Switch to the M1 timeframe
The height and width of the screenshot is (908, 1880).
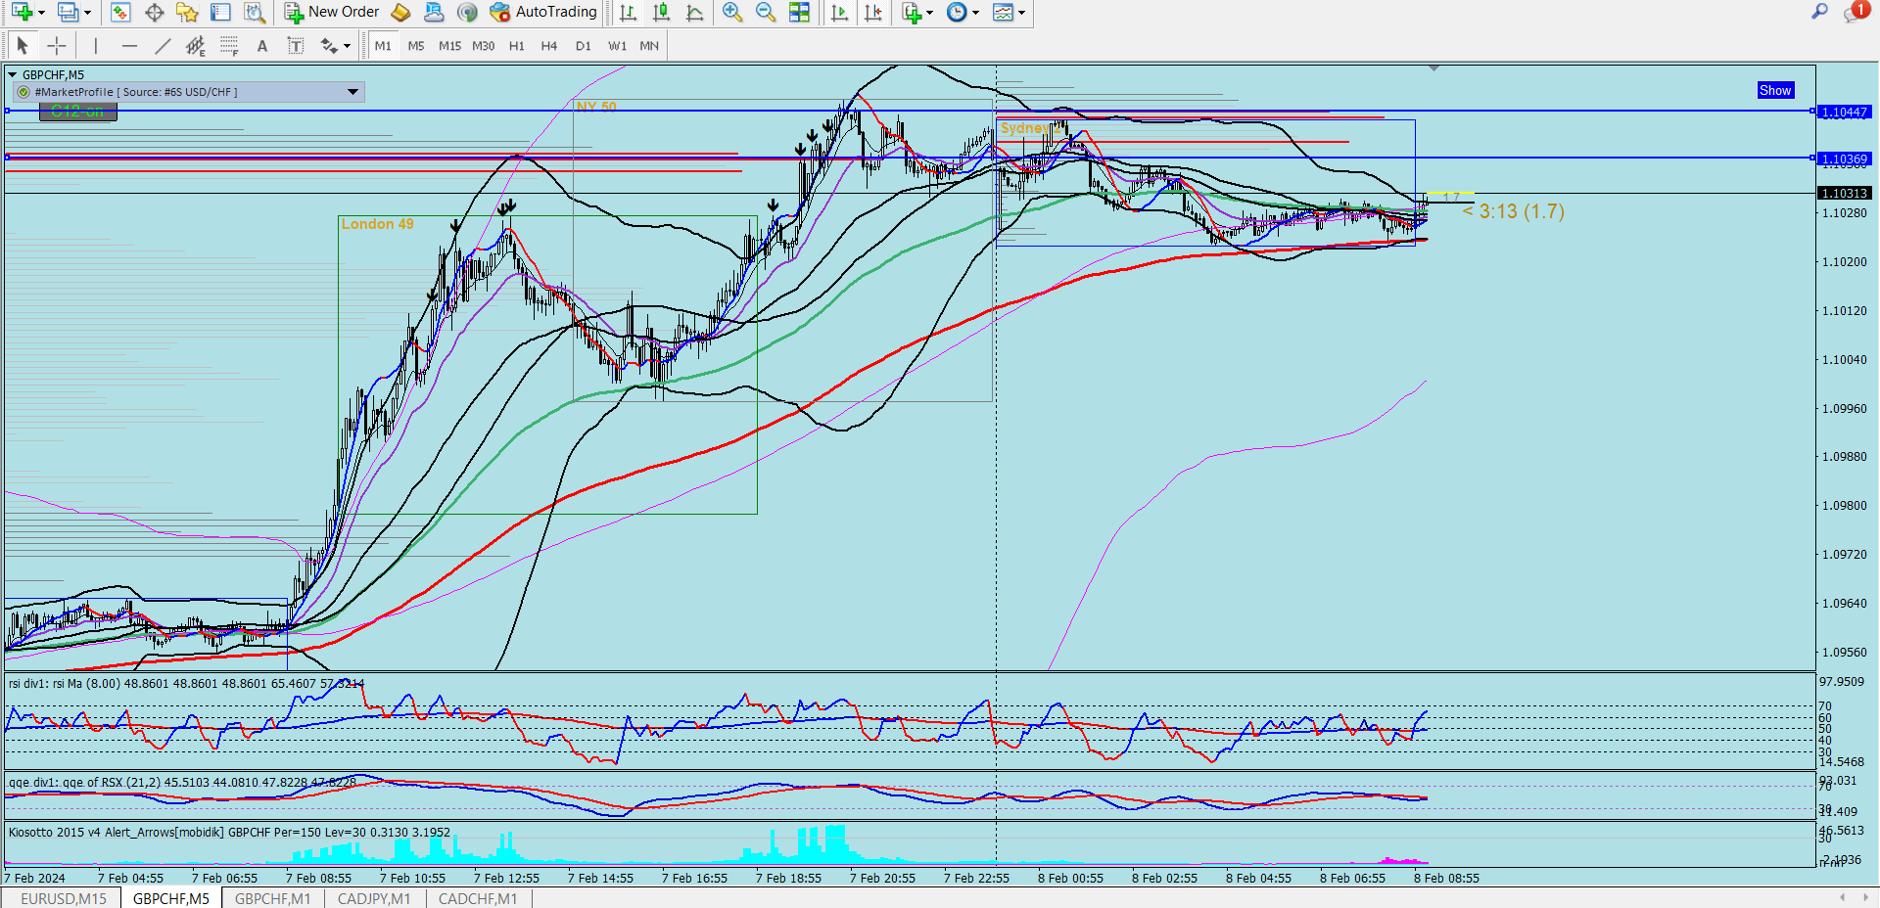pos(383,46)
